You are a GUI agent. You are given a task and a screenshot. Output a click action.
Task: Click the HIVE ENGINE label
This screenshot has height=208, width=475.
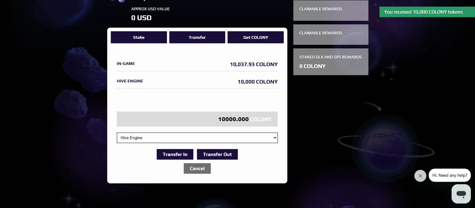point(130,81)
